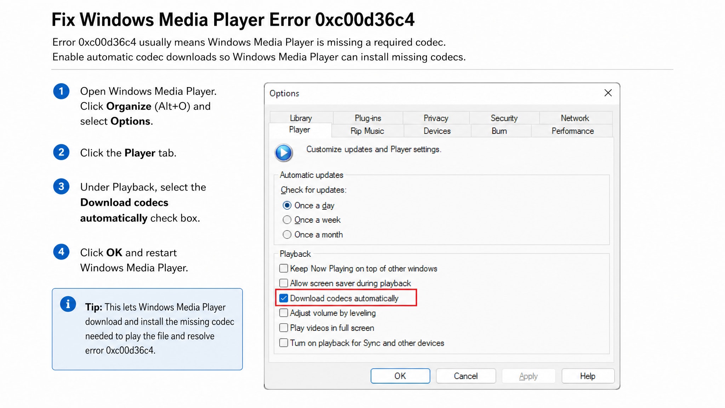This screenshot has height=408, width=725.
Task: Click the 'Check for updates:' label
Action: (x=314, y=190)
